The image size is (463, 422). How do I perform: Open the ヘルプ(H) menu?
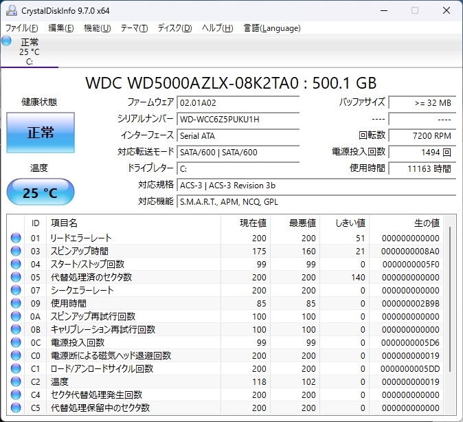218,28
